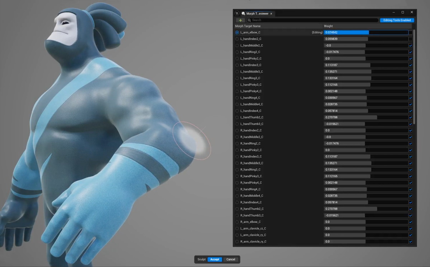Click the Weight column header
Image resolution: width=430 pixels, height=267 pixels.
(x=329, y=26)
